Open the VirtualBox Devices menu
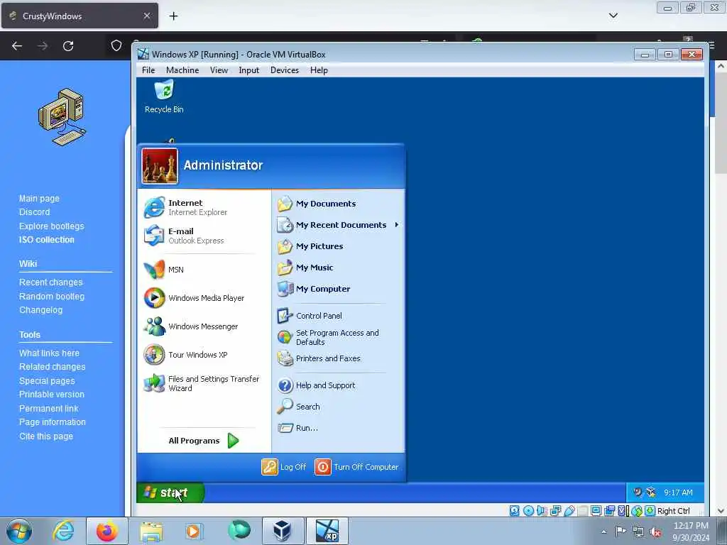The image size is (727, 545). click(285, 70)
